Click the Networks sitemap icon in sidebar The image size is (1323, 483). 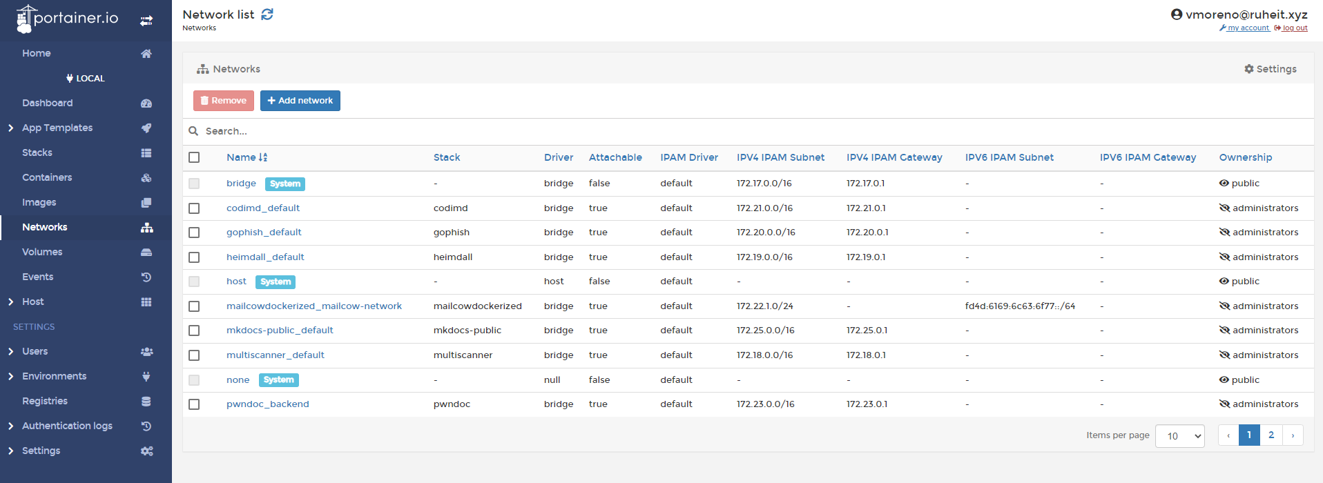[x=146, y=228]
